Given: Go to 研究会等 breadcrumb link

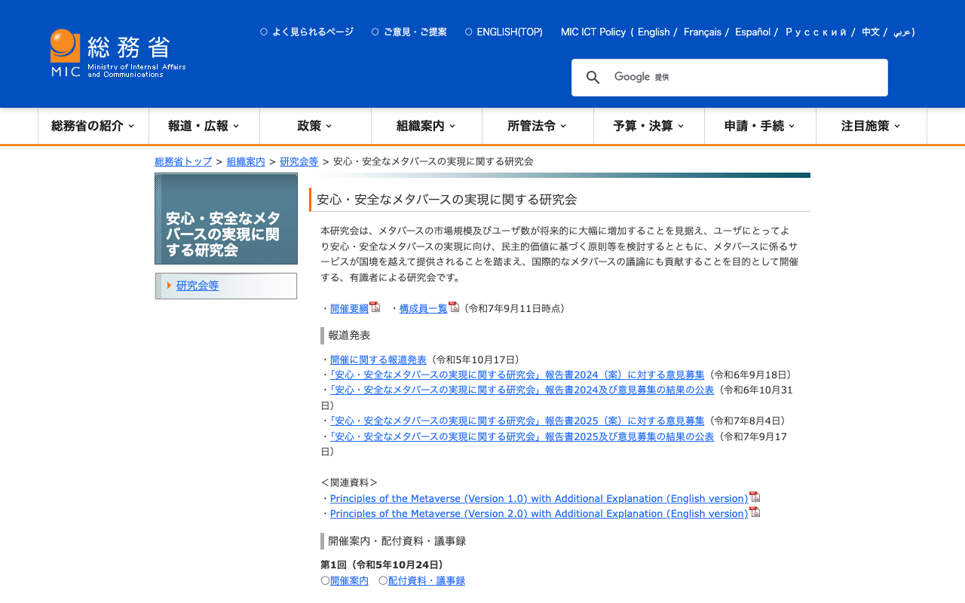Looking at the screenshot, I should [x=299, y=161].
